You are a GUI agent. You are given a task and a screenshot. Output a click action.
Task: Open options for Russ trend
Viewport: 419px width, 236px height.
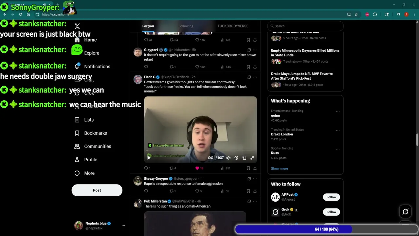click(x=338, y=149)
